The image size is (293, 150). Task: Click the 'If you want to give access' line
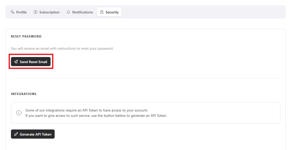click(x=96, y=116)
